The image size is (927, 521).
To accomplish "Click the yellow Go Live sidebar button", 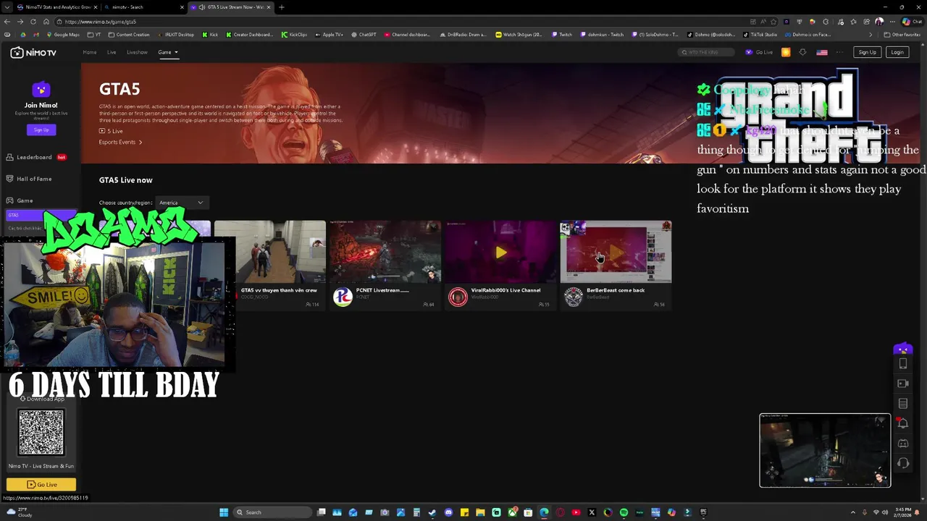I will tap(41, 485).
